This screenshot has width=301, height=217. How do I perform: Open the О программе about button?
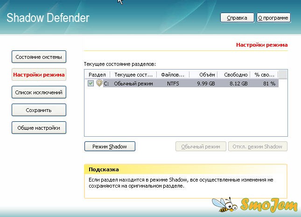(x=273, y=18)
